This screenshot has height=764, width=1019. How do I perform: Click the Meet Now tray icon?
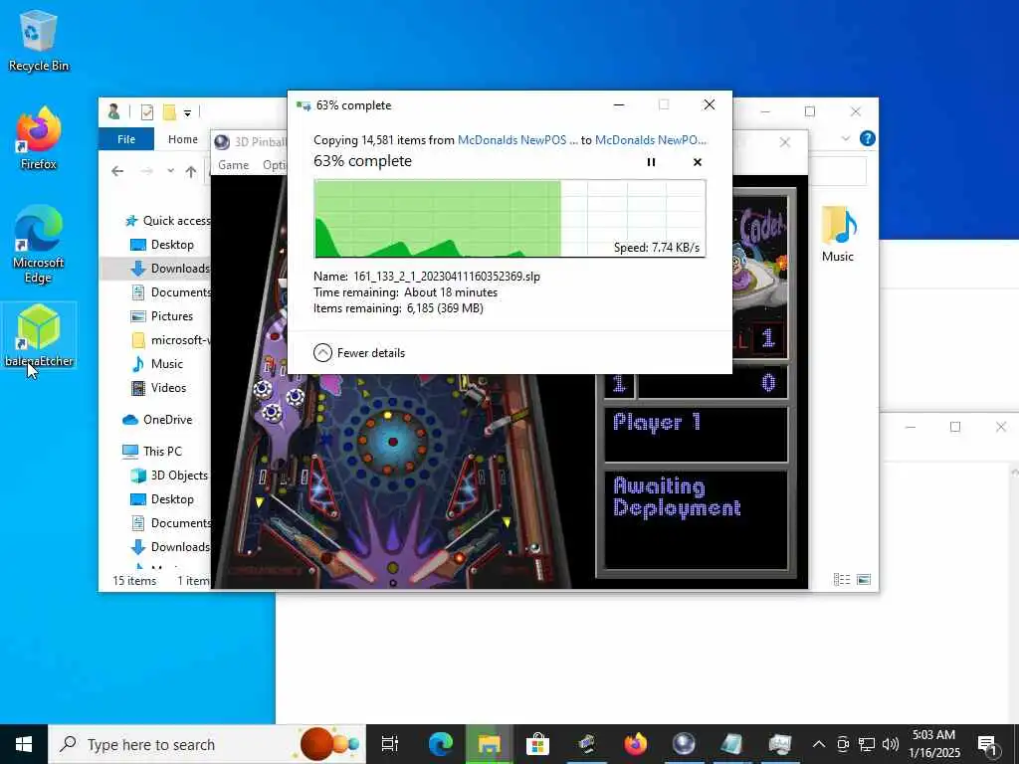(x=842, y=744)
